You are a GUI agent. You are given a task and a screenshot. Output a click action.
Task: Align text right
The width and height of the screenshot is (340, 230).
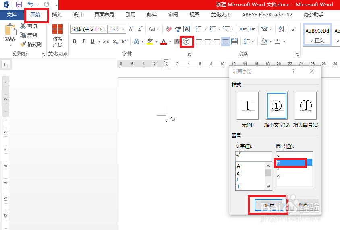(217, 41)
